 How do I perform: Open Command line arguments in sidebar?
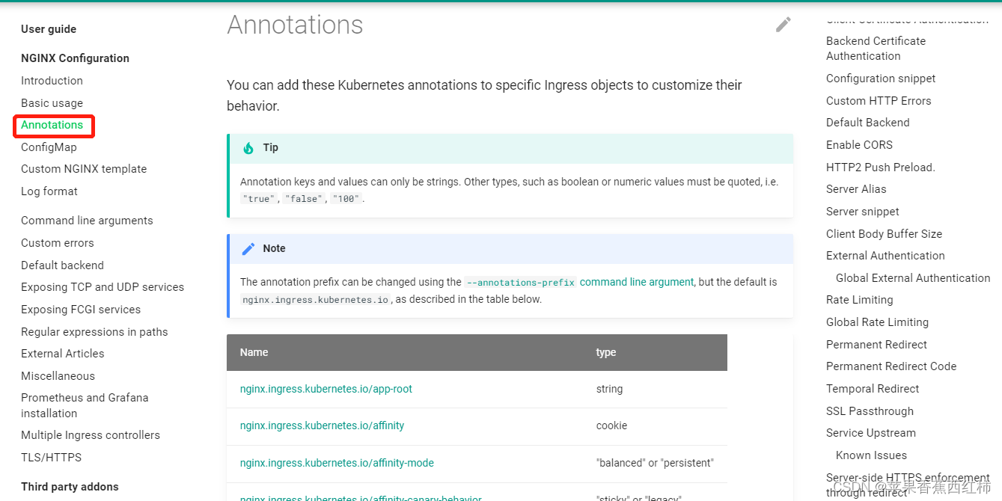(x=87, y=221)
